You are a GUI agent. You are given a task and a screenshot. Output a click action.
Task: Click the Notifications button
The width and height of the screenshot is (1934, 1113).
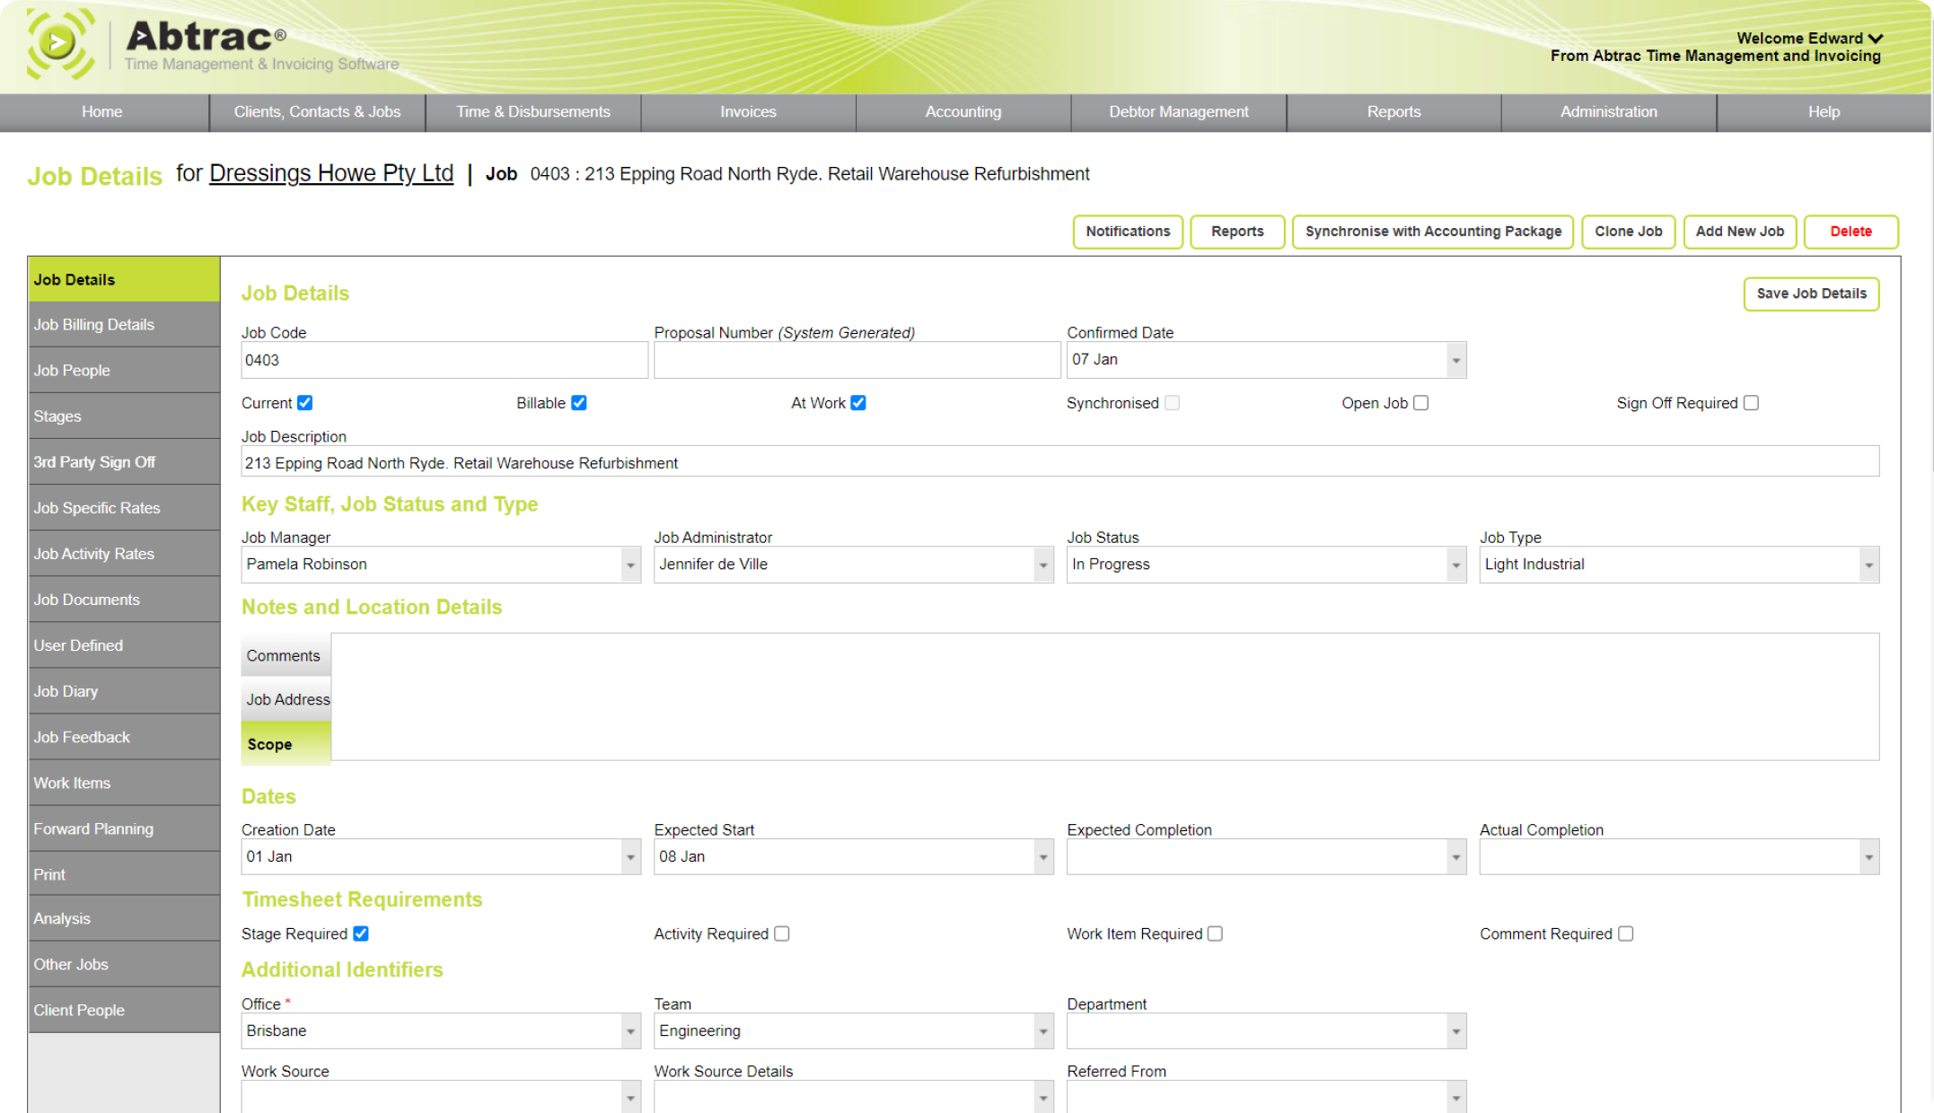[1128, 232]
